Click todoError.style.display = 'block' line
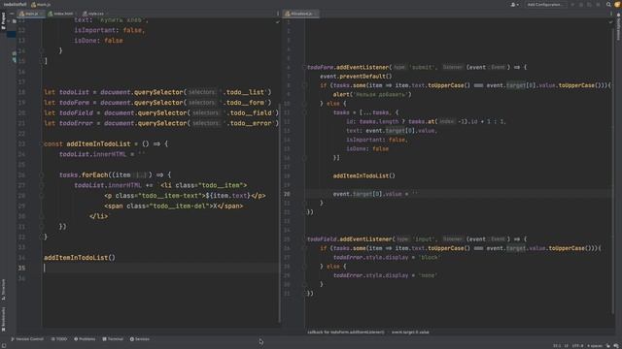 (x=387, y=257)
